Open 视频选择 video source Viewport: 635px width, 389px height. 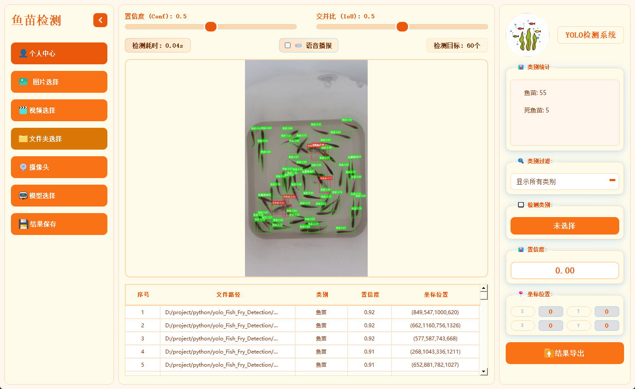59,110
